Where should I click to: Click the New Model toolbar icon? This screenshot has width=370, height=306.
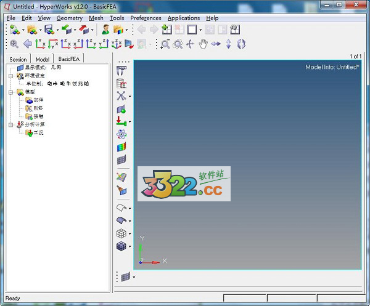pos(15,30)
